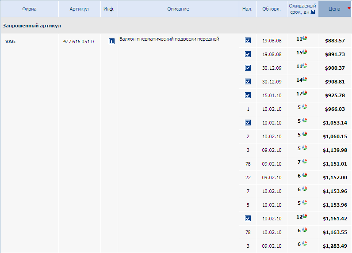Image resolution: width=352 pixels, height=253 pixels.
Task: Select price $1,060.15
Action: 335,136
